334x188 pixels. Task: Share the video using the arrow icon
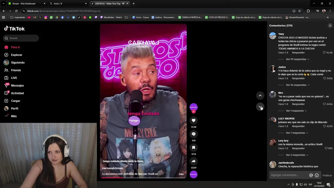[194, 161]
